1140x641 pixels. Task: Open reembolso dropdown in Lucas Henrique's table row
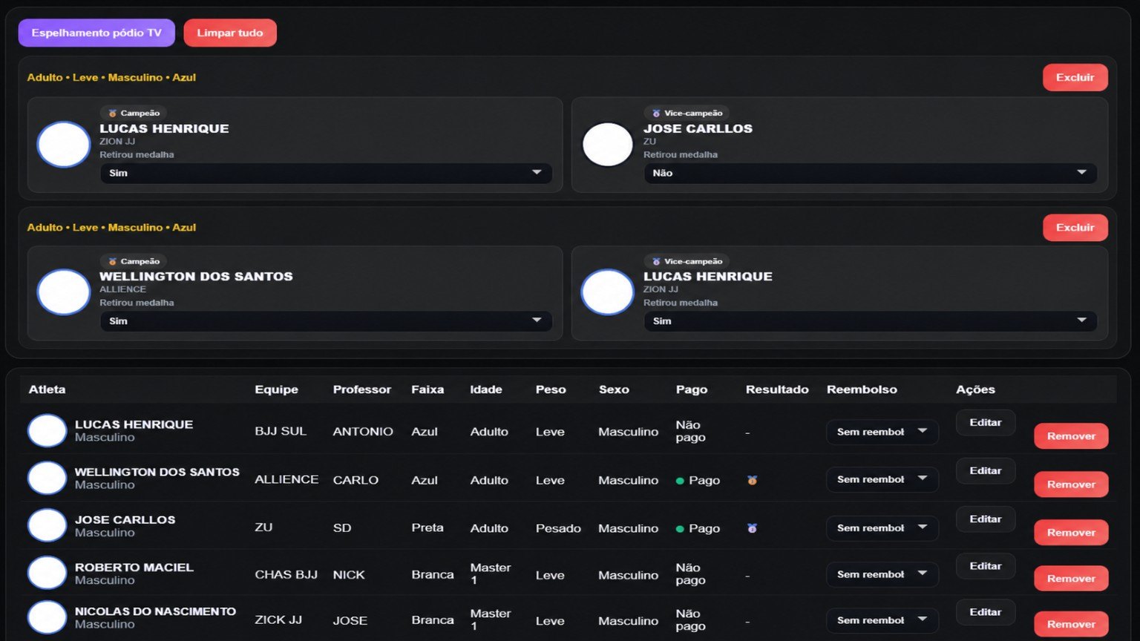(882, 432)
